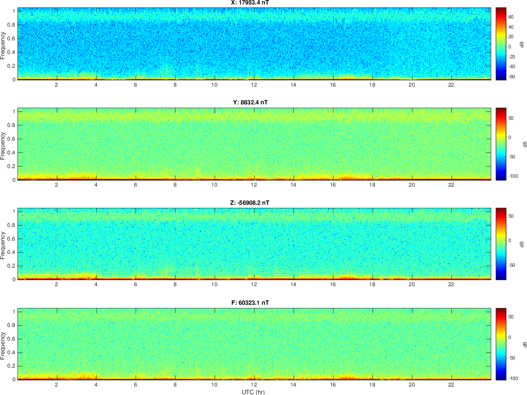This screenshot has width=527, height=395.
Task: Click the Z panel colorbar
Action: pyautogui.click(x=501, y=244)
